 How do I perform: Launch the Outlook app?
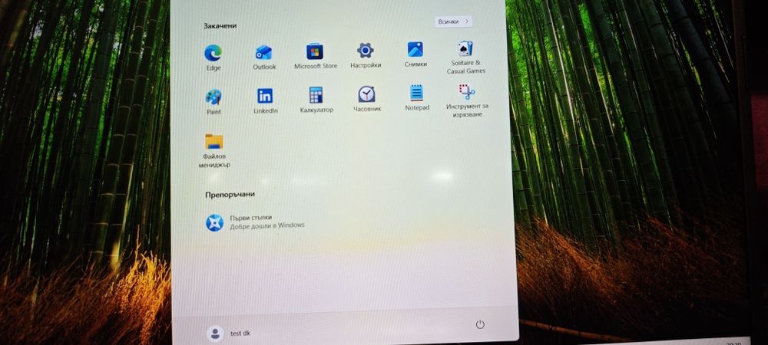tap(264, 57)
